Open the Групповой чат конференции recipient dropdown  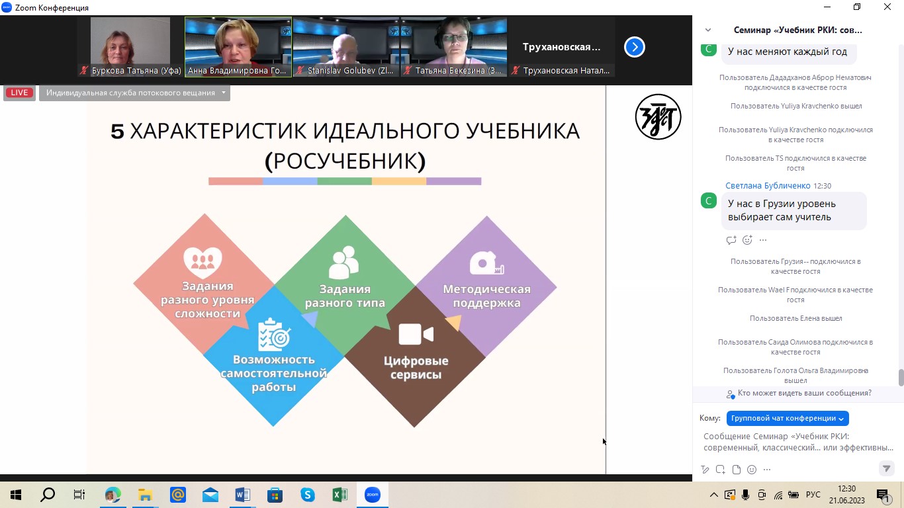(x=788, y=419)
